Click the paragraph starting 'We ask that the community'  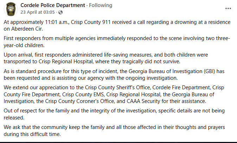tap(116, 131)
